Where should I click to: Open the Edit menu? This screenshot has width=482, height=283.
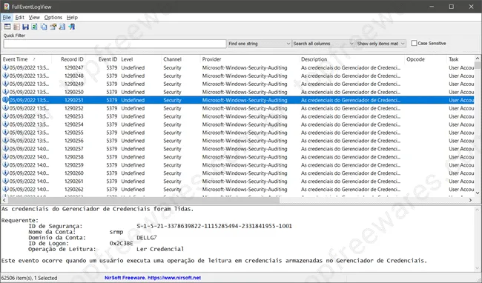20,18
